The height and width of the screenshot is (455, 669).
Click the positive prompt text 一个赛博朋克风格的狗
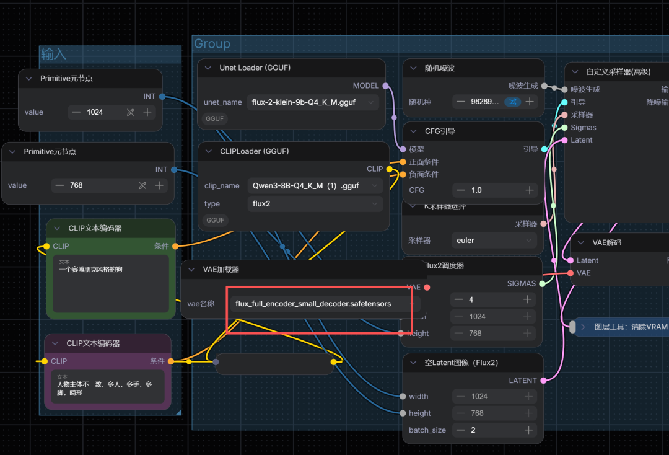[90, 269]
